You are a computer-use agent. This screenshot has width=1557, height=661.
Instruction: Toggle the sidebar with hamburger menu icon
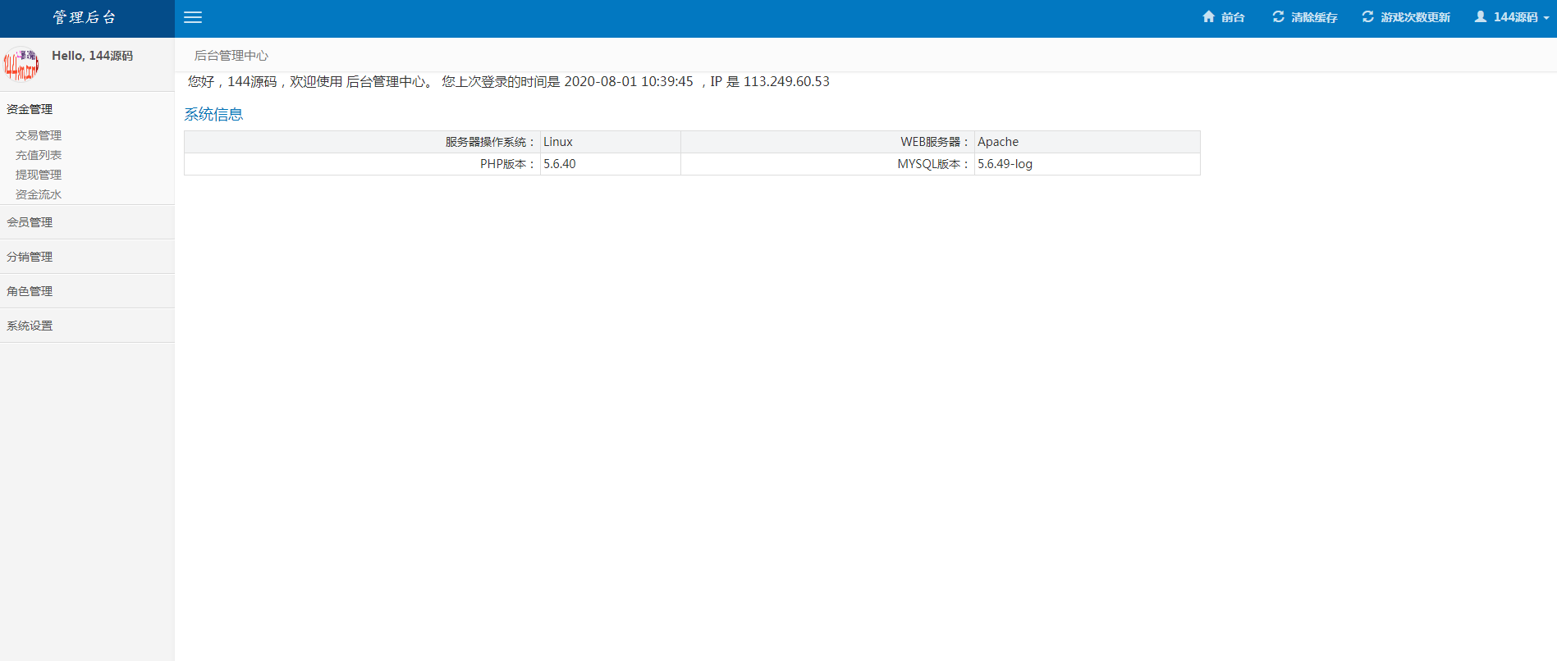(x=193, y=17)
